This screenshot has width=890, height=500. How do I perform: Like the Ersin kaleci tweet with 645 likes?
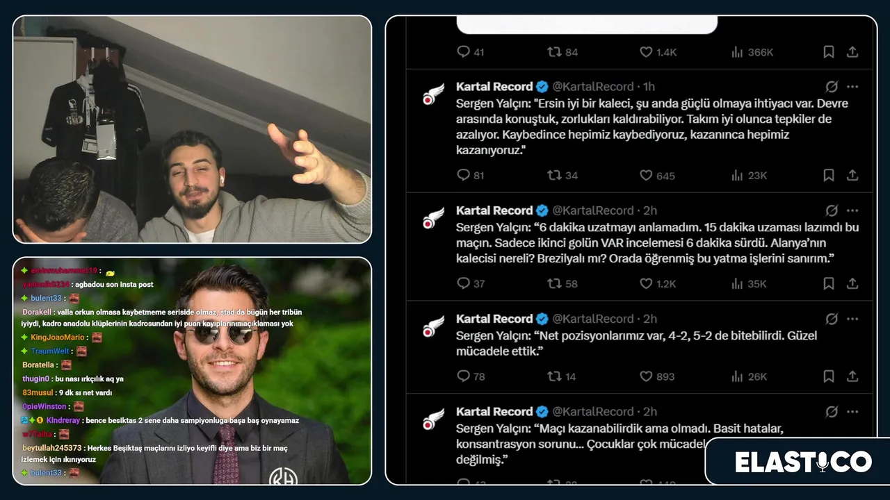pos(656,175)
